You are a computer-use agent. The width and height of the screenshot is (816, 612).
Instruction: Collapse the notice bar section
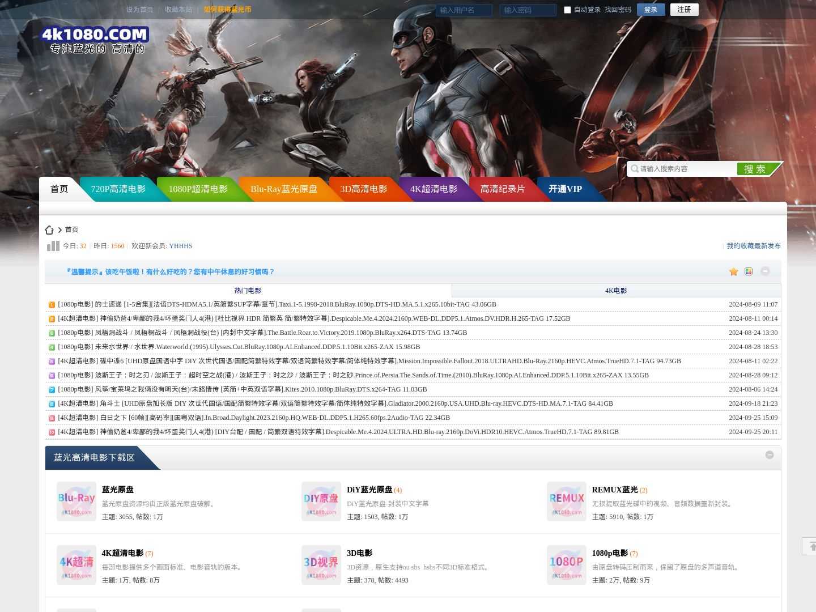765,271
